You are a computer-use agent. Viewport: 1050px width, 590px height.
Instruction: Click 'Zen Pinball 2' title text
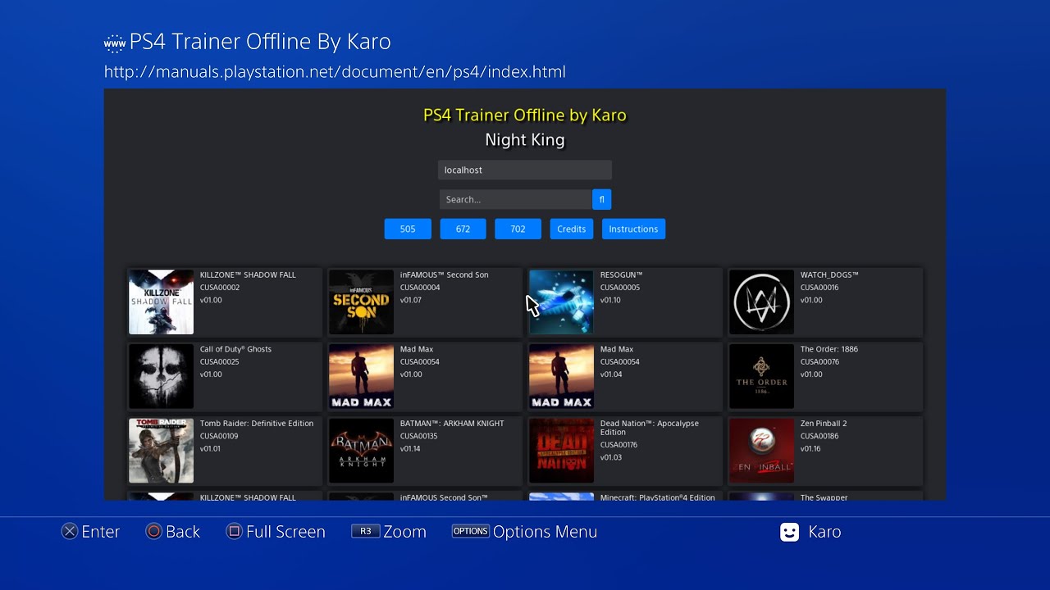coord(824,424)
